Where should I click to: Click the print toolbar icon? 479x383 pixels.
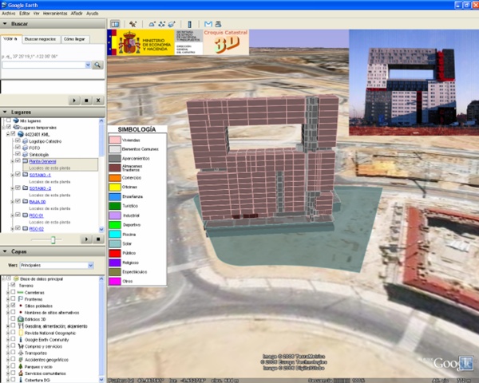pyautogui.click(x=220, y=25)
